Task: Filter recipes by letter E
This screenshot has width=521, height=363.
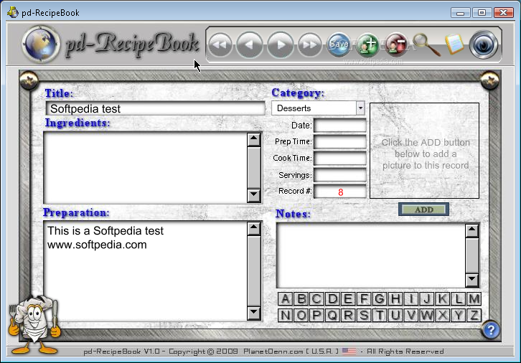Action: tap(348, 299)
